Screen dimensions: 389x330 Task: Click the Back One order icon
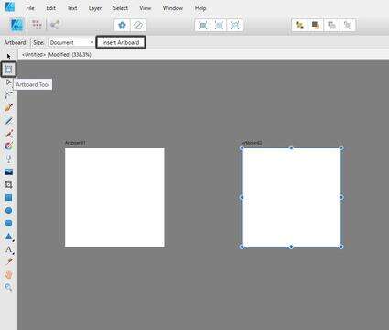point(316,25)
